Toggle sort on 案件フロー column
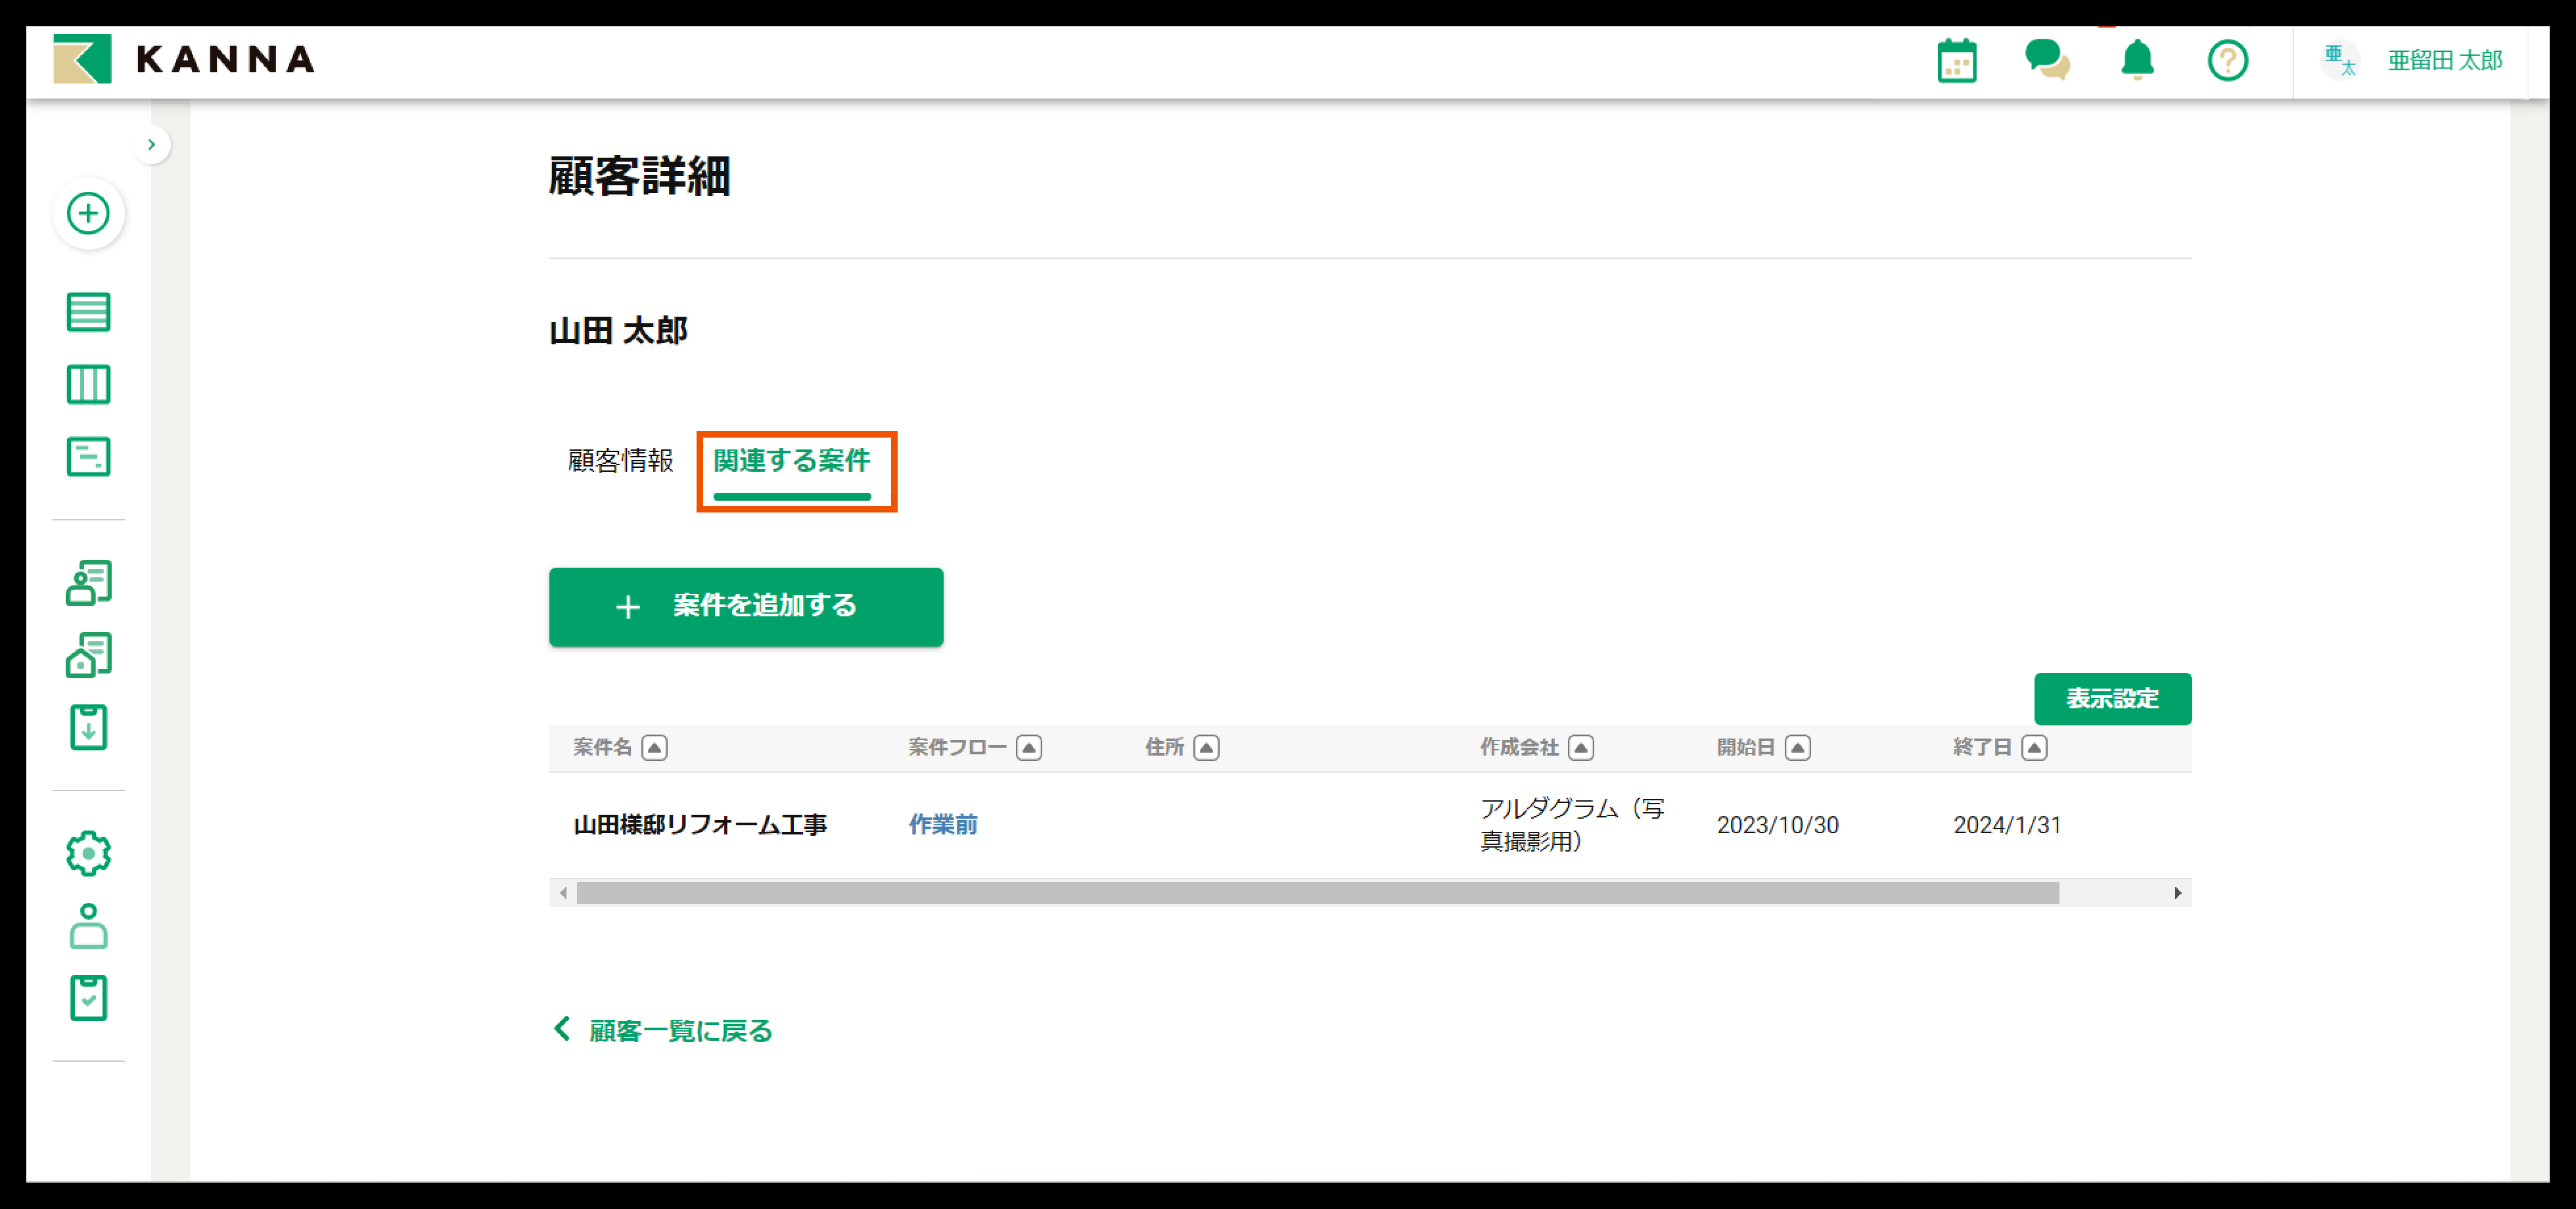Image resolution: width=2576 pixels, height=1209 pixels. coord(1028,747)
